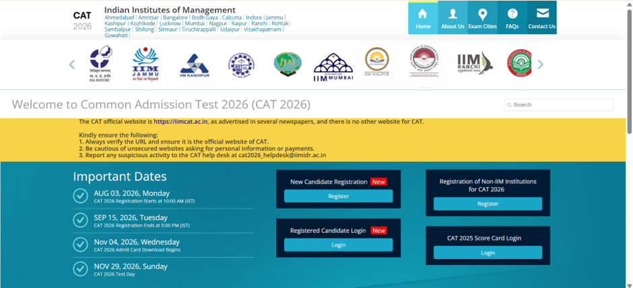Click 'Indian Institutes of Management' heading

(170, 10)
